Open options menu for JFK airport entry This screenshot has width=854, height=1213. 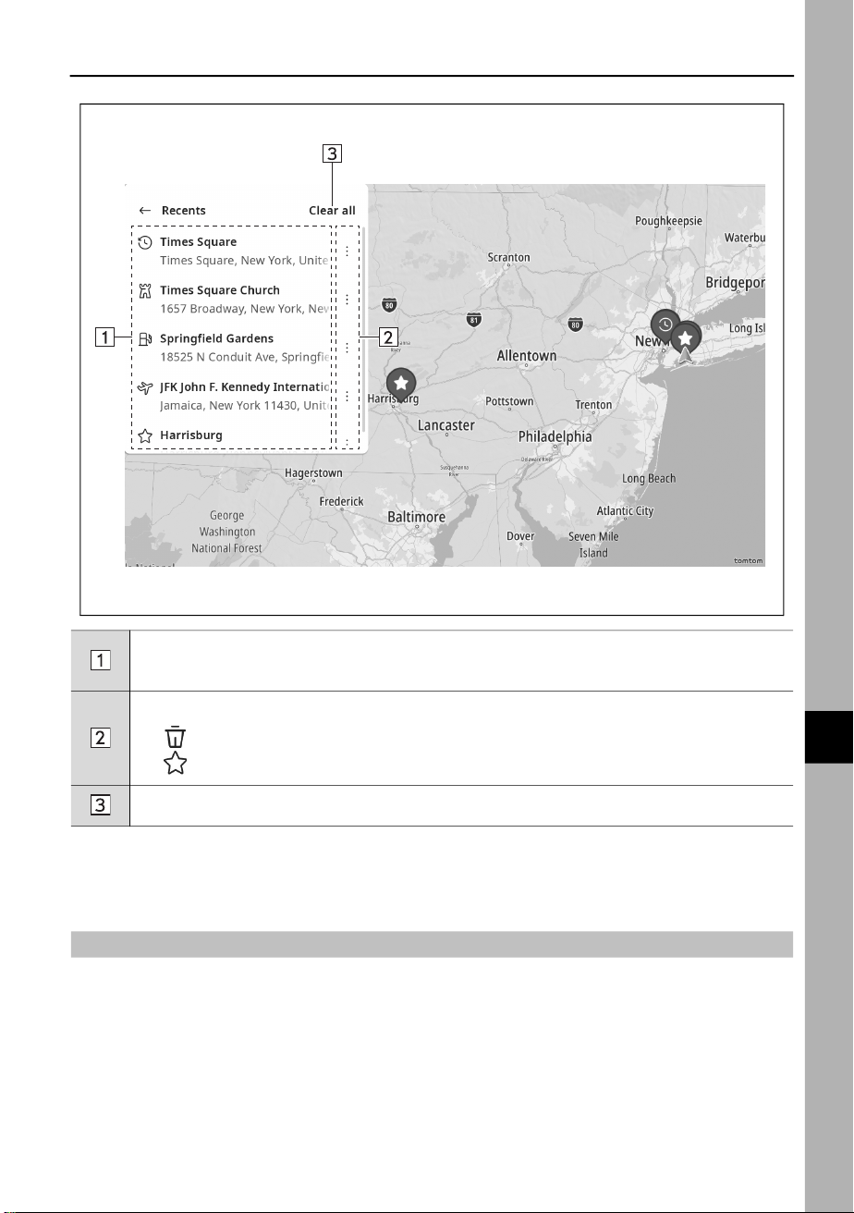347,395
